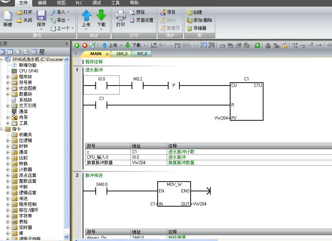The height and width of the screenshot is (241, 332).
Task: Click the 存储器 library button
Action: coord(197,28)
